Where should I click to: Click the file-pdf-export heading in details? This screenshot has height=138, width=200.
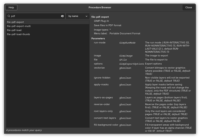[x=100, y=17]
